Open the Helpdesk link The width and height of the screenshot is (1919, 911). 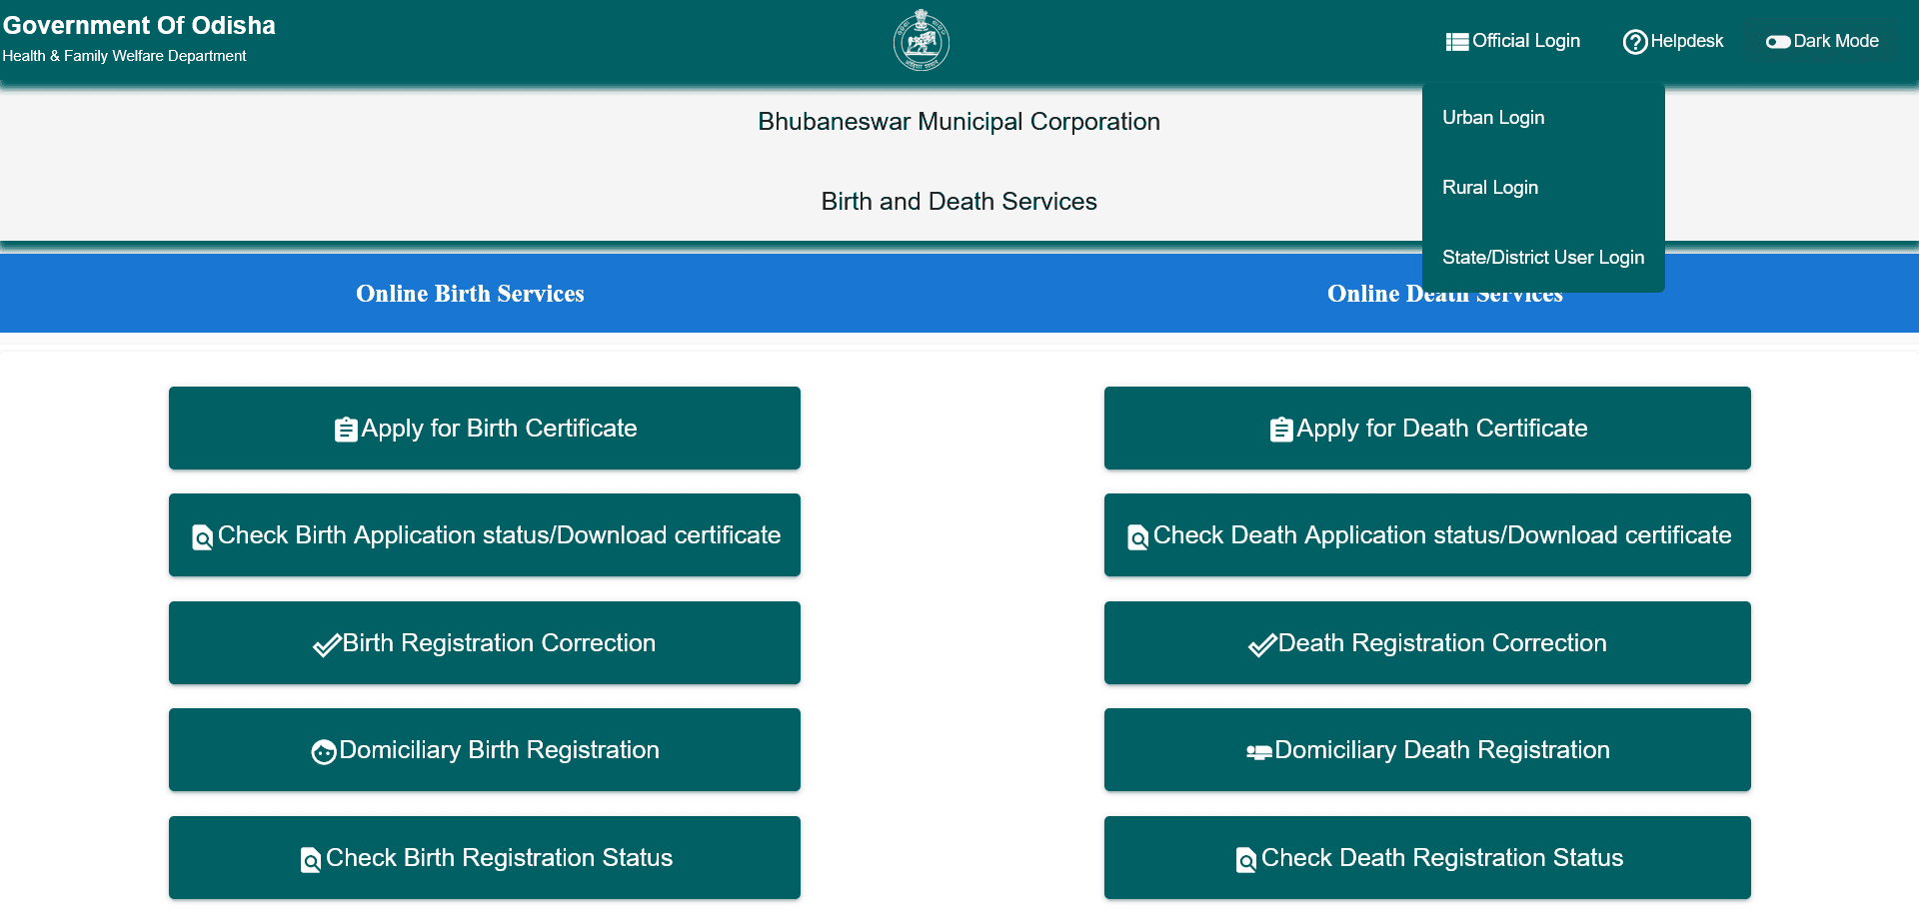pyautogui.click(x=1686, y=41)
